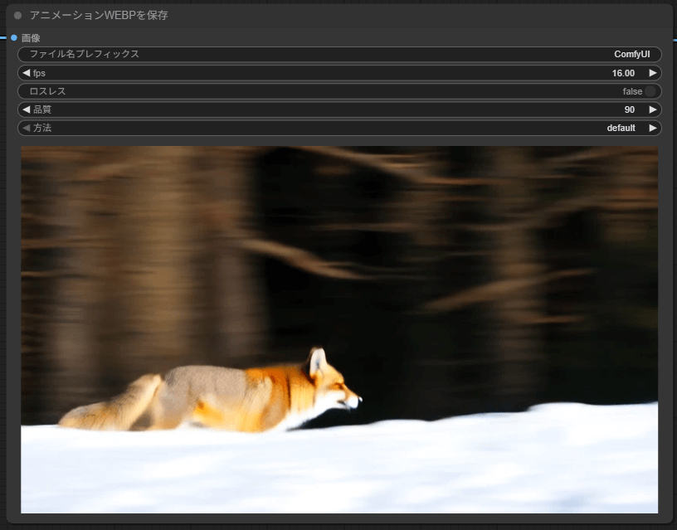Select next 方法 option with right arrow

[653, 128]
